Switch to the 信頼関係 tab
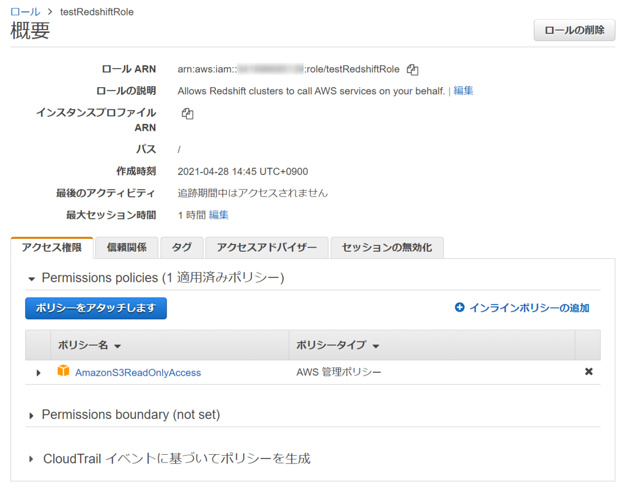 [x=126, y=248]
